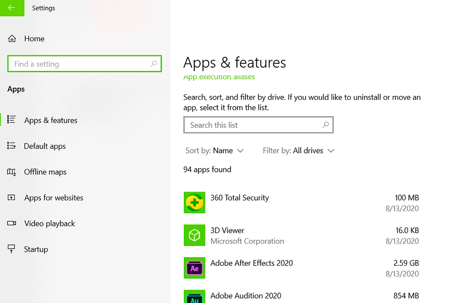Select the Default apps sidebar icon
The image size is (454, 303).
coord(12,146)
